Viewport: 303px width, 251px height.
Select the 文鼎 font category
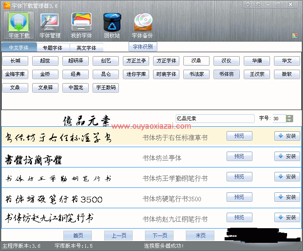coord(15,88)
